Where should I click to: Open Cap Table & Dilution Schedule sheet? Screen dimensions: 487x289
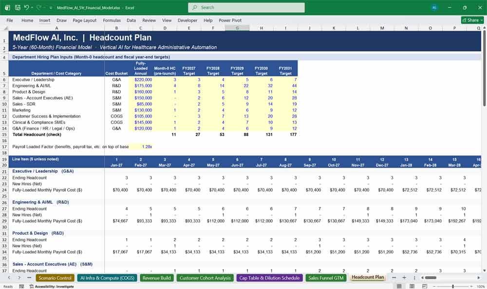269,278
